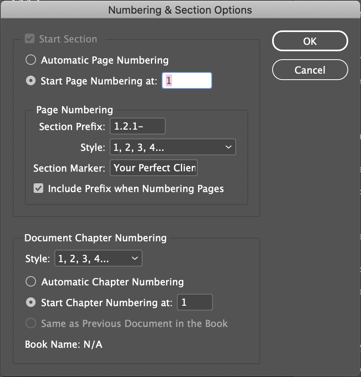Uncheck Include Prefix when Numbering Pages
The width and height of the screenshot is (361, 377).
[x=38, y=188]
